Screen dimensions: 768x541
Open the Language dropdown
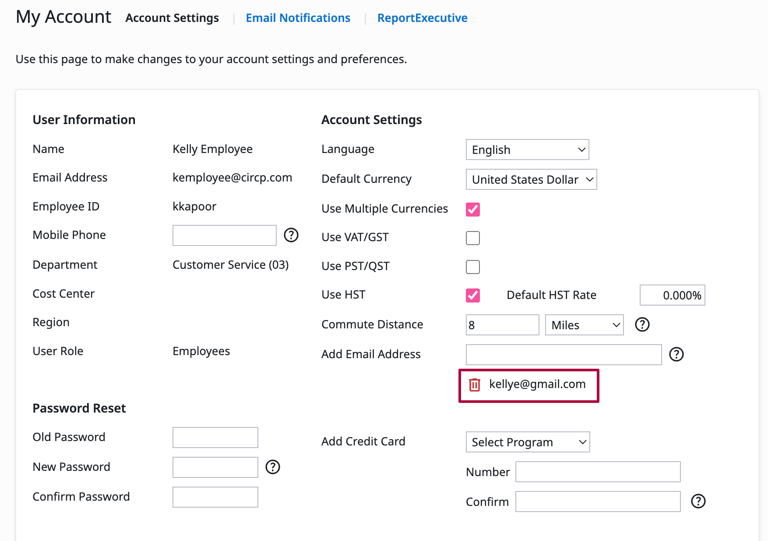pos(527,150)
